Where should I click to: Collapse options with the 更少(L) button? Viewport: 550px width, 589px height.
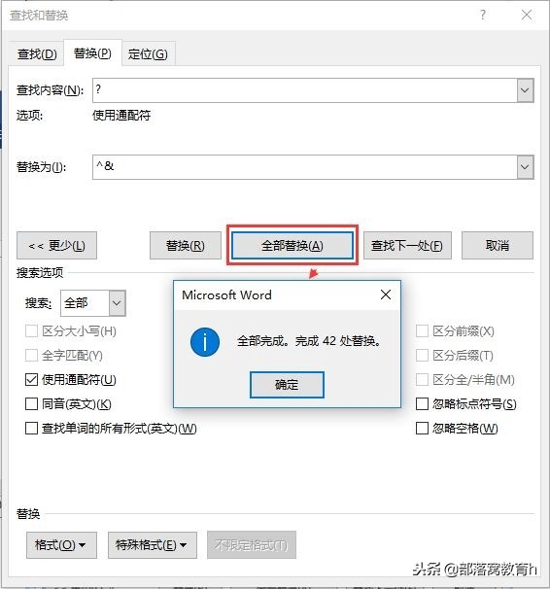coord(56,246)
